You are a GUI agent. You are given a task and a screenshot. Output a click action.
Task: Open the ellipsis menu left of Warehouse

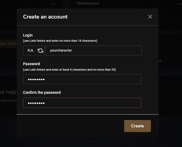click(x=53, y=4)
